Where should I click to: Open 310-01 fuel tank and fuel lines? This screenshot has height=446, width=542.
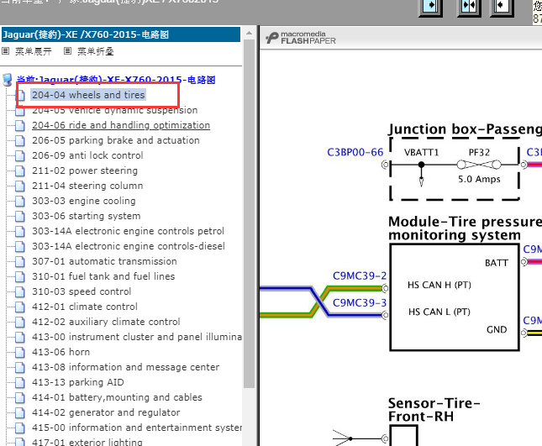[x=103, y=276]
